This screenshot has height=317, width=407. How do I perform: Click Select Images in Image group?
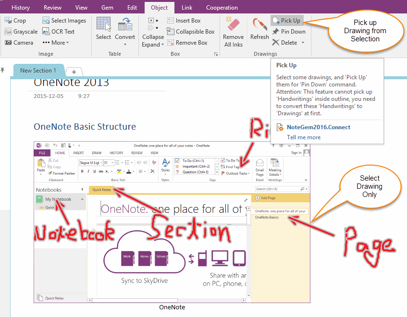click(x=64, y=21)
